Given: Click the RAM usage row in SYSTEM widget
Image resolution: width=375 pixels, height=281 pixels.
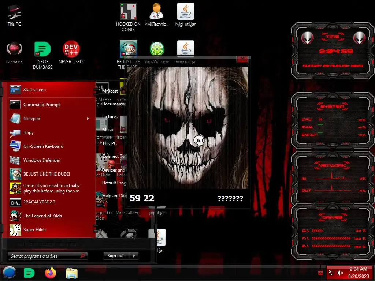Looking at the screenshot, I should pos(334,127).
